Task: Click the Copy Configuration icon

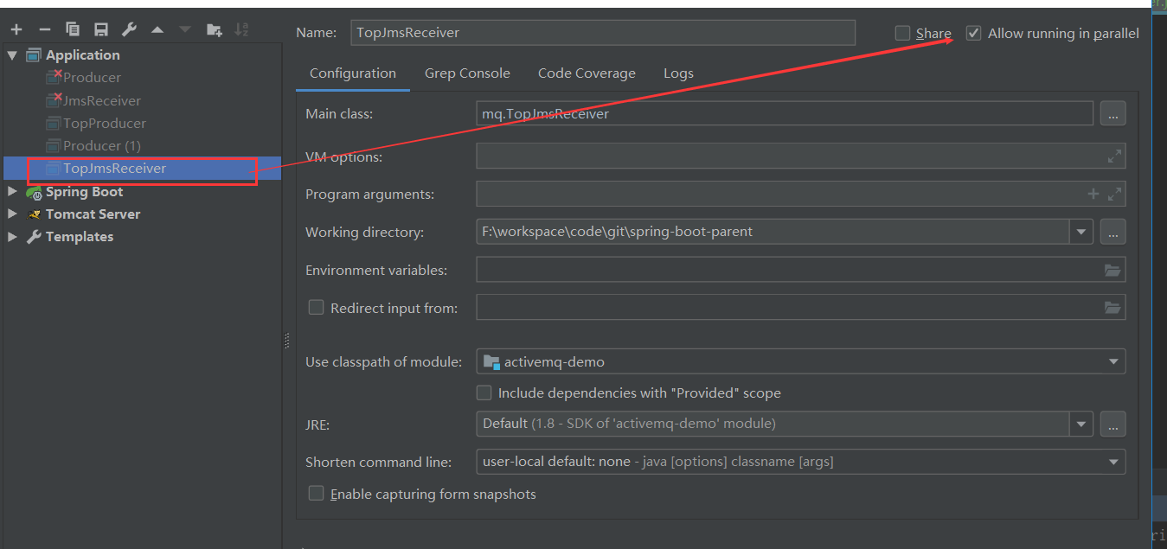Action: 73,29
